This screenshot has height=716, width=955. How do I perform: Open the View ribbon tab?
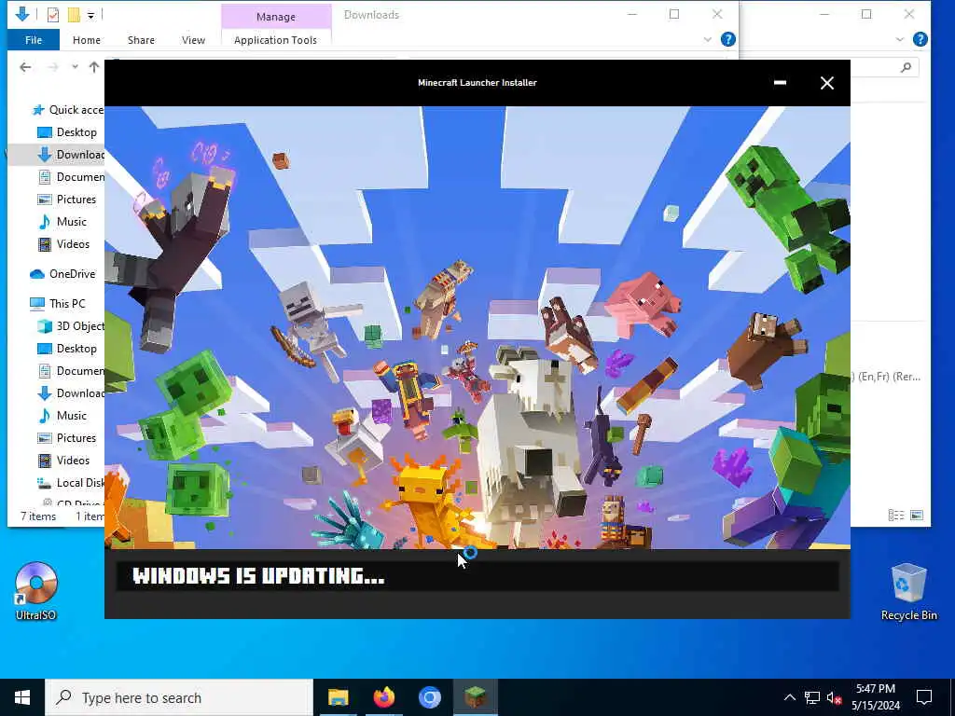point(193,40)
